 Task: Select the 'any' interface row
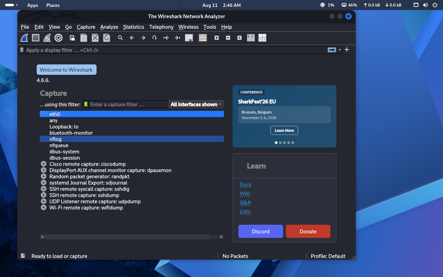click(x=132, y=120)
